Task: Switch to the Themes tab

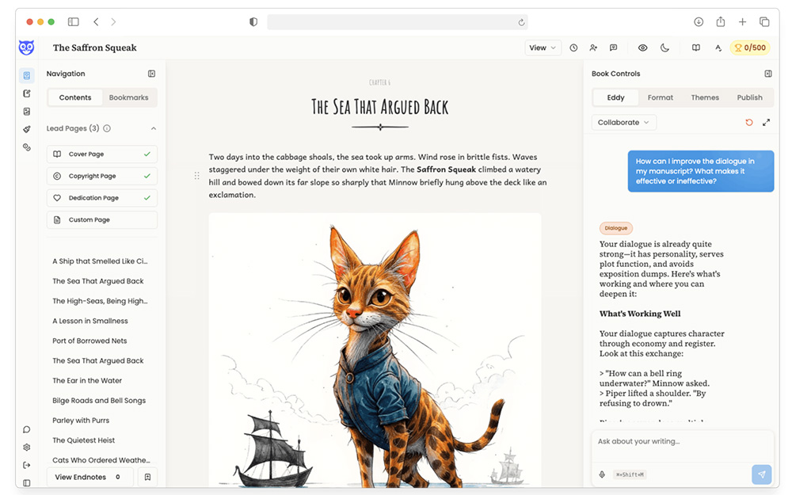Action: click(x=705, y=97)
